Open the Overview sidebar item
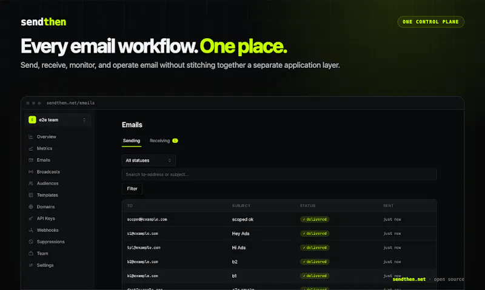 [47, 136]
